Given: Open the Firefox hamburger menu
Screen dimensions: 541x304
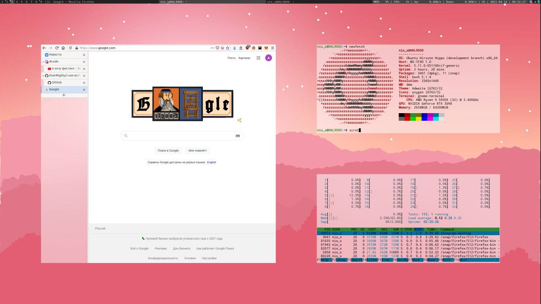Looking at the screenshot, I should click(x=273, y=48).
